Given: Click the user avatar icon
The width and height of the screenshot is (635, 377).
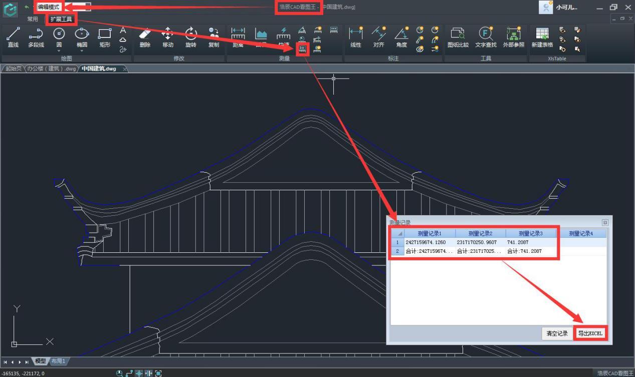Looking at the screenshot, I should point(546,7).
